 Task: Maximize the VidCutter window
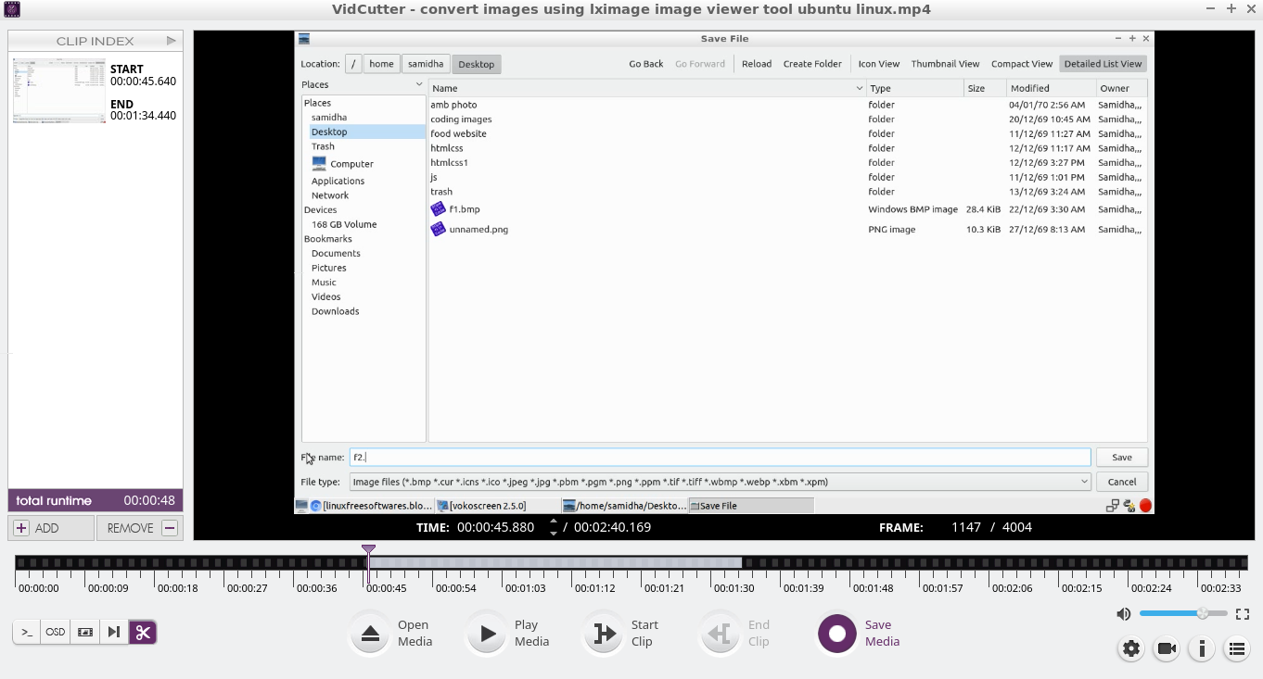click(x=1231, y=8)
